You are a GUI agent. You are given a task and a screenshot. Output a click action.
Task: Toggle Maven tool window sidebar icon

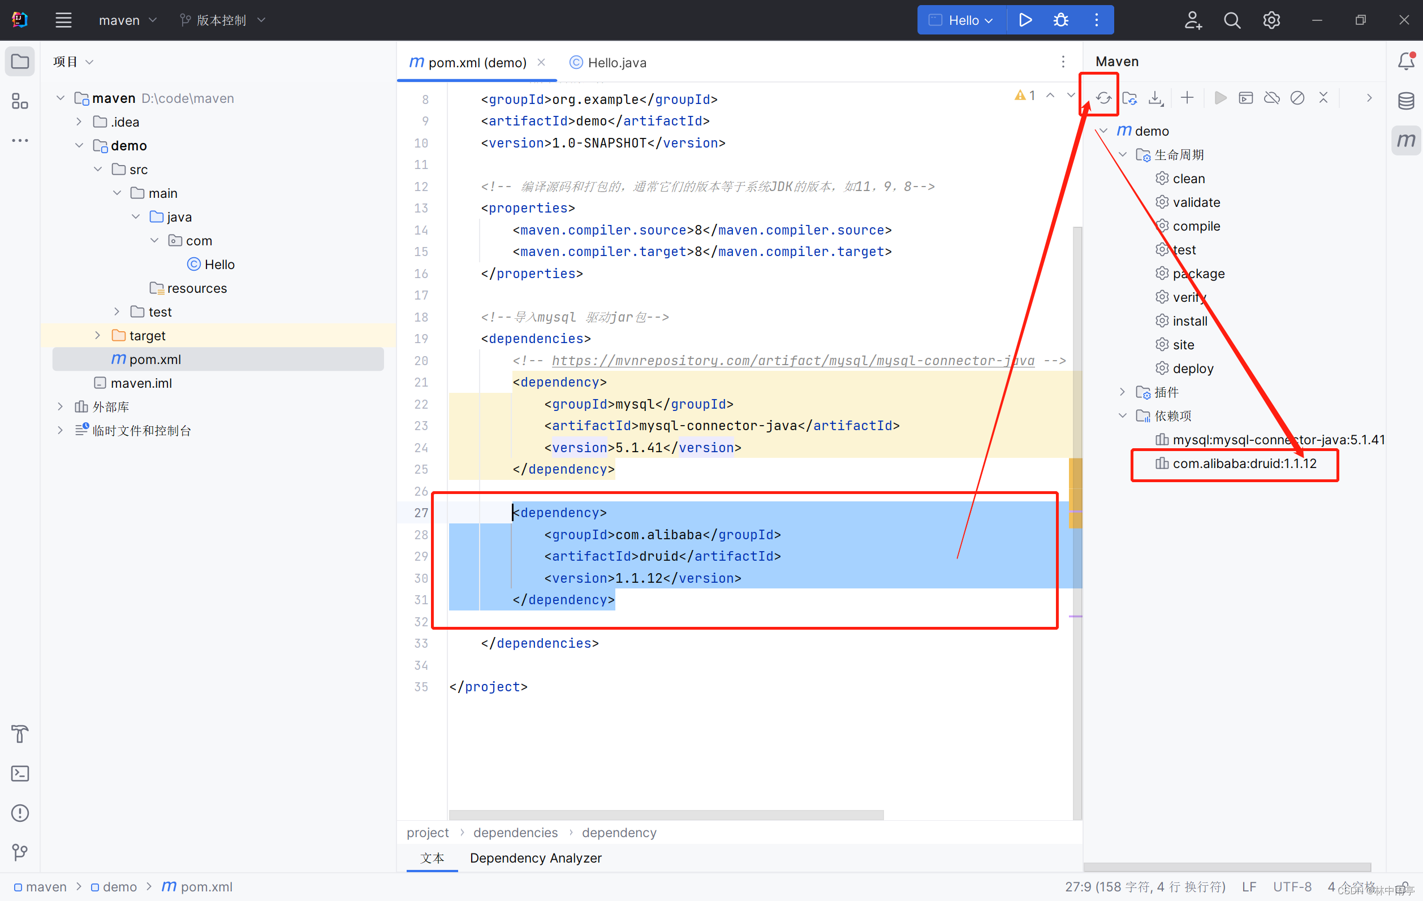[x=1406, y=141]
